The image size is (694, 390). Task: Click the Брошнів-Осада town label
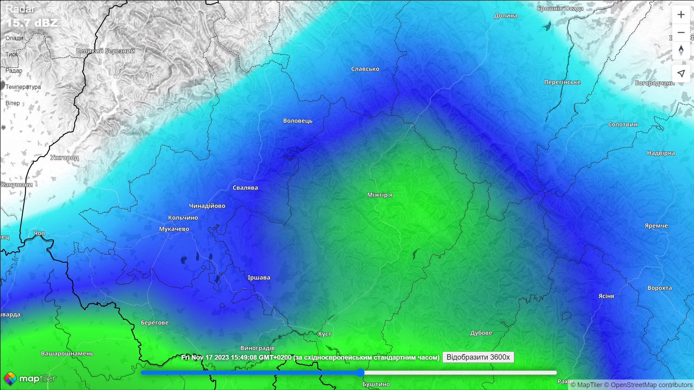tap(560, 8)
